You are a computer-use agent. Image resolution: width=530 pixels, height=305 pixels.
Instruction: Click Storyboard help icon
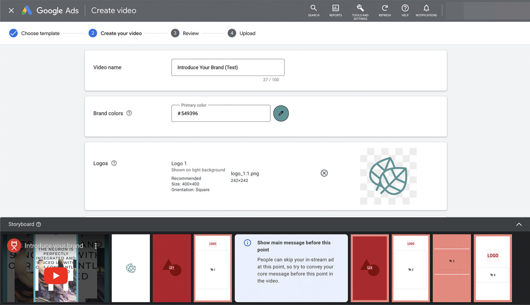(x=39, y=224)
